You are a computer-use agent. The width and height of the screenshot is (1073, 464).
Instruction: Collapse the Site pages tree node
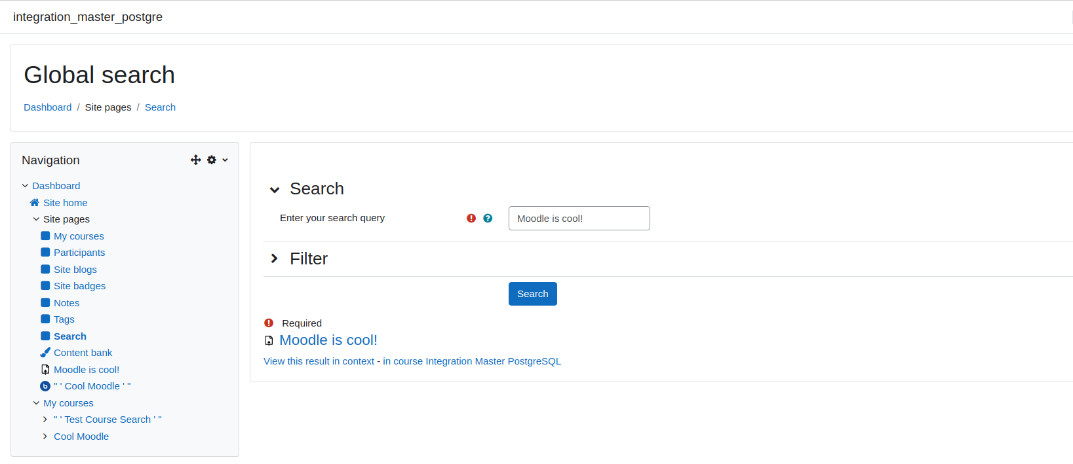point(36,219)
